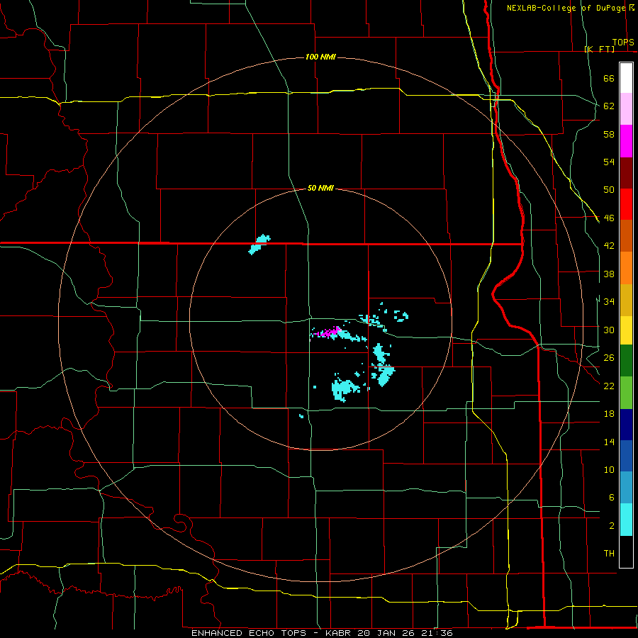
Task: Click the NEXLAB-College of DuPage credit text
Action: tap(566, 8)
